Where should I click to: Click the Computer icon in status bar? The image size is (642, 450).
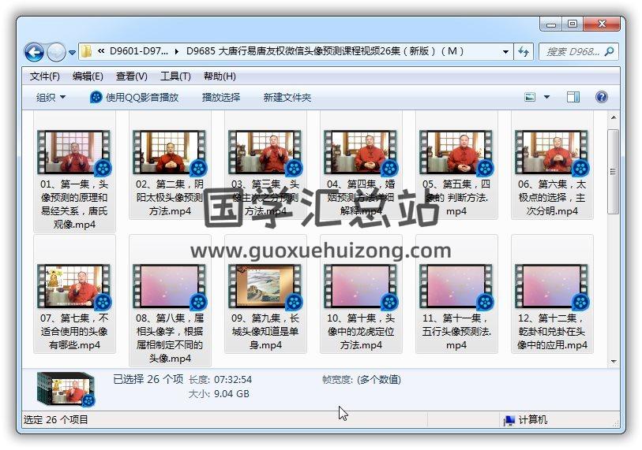pos(509,420)
